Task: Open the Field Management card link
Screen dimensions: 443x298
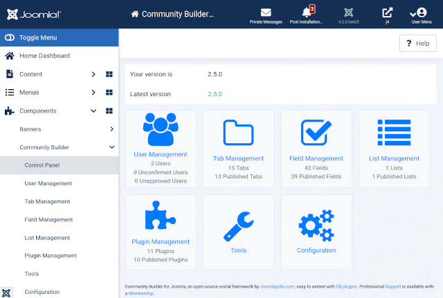Action: [316, 158]
